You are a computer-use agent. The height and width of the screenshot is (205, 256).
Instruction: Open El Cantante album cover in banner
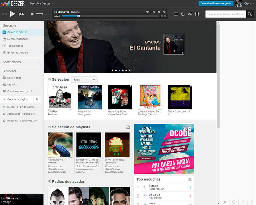tap(174, 44)
